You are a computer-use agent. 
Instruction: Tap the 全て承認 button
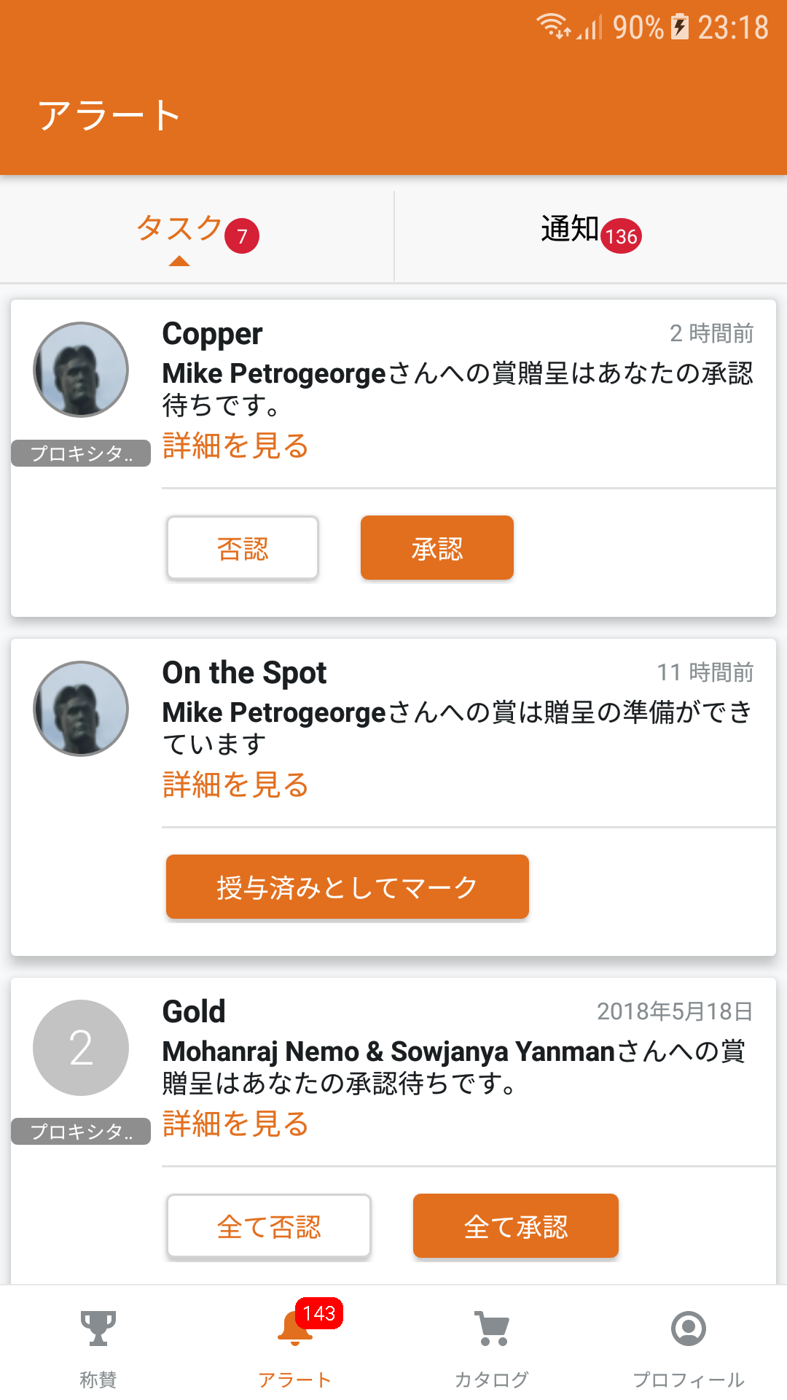point(516,1226)
